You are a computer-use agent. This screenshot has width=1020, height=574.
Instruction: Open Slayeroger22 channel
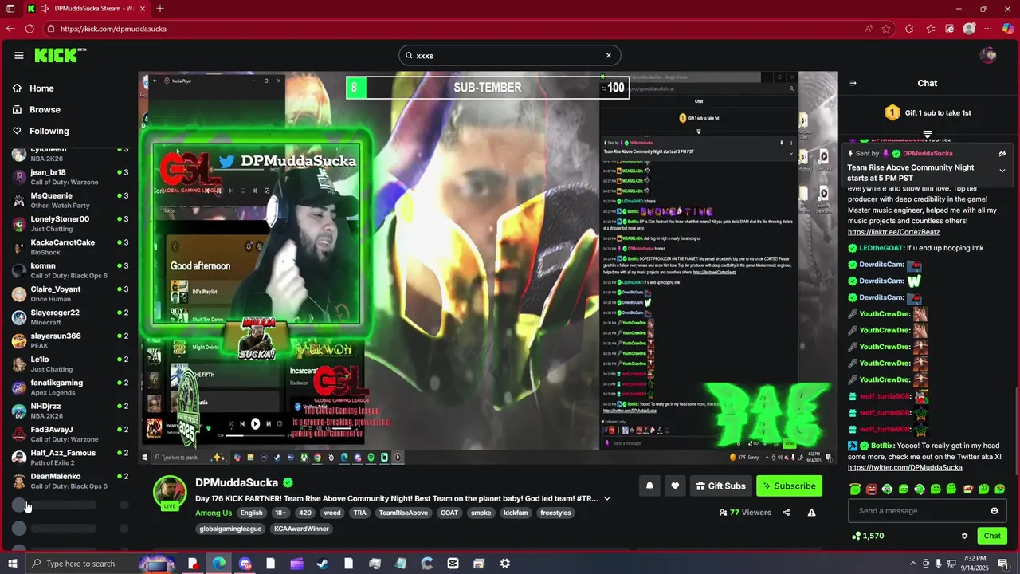coord(70,317)
